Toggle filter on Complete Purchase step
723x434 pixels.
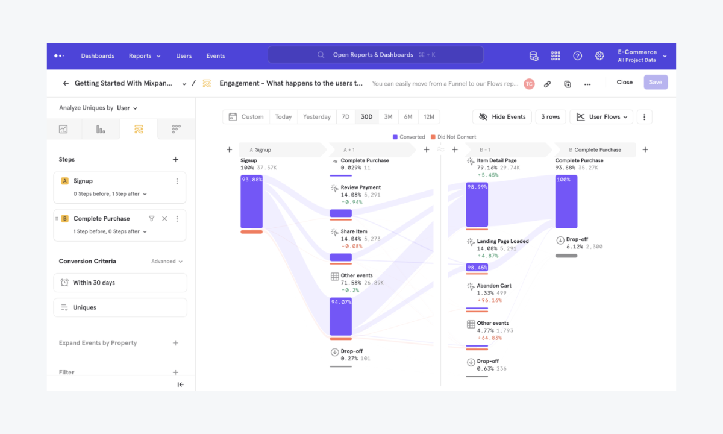click(x=152, y=219)
